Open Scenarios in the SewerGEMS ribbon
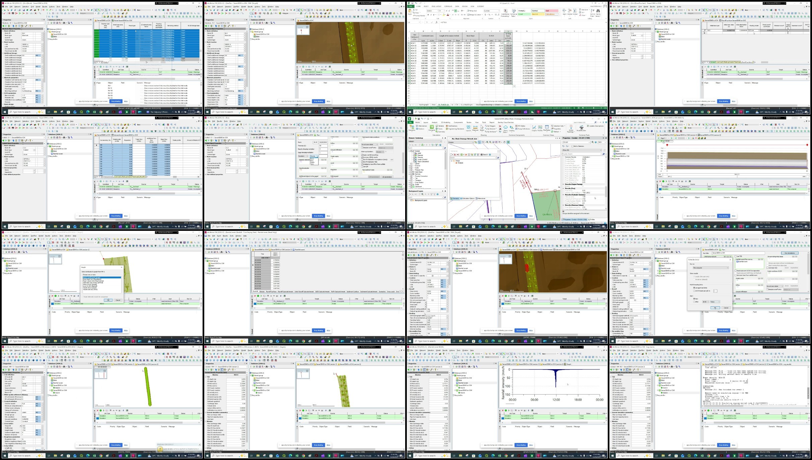The image size is (812, 460). click(412, 128)
